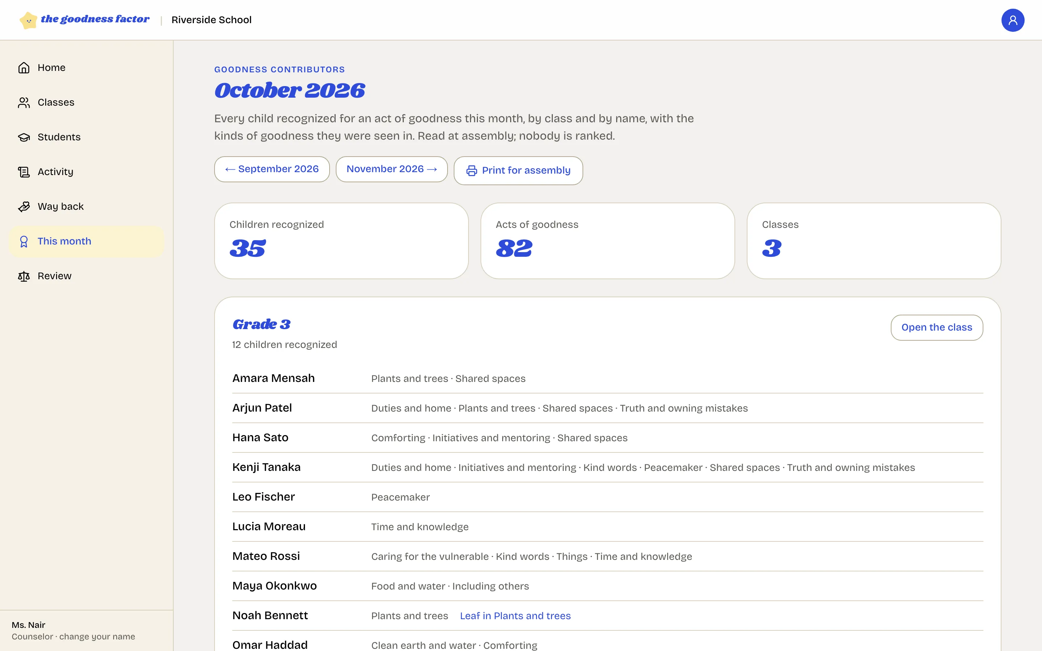This screenshot has width=1042, height=651.
Task: Open the Students page
Action: point(86,137)
